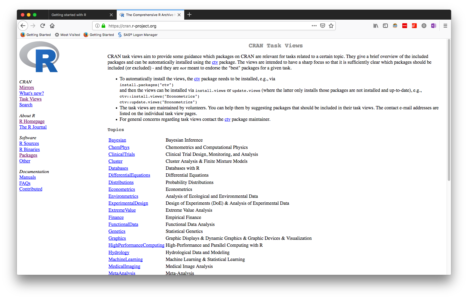Click the R logo image

[x=39, y=57]
